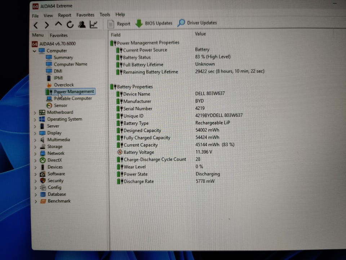Open the Report menu in the menu bar
The width and height of the screenshot is (346, 260).
[65, 15]
